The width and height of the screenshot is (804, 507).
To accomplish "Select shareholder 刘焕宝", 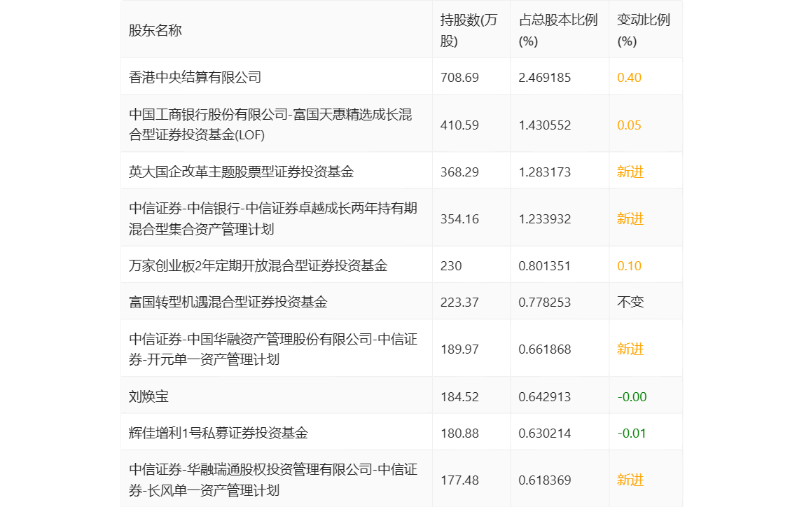I will click(x=148, y=396).
